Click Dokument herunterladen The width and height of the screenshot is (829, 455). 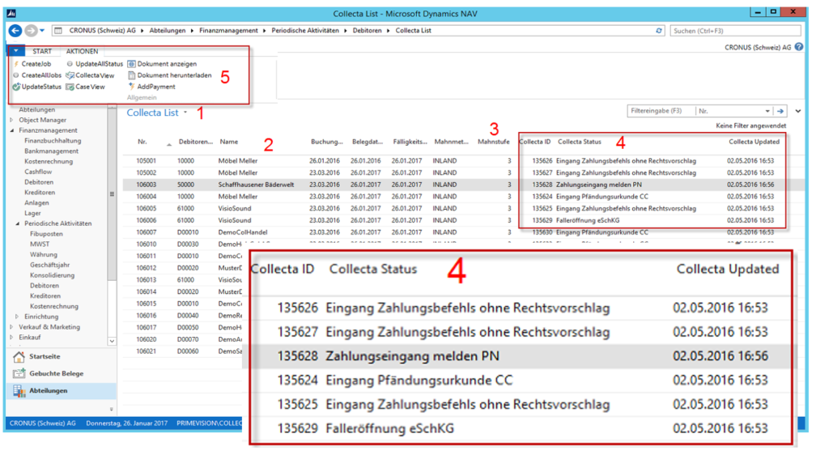coord(170,75)
